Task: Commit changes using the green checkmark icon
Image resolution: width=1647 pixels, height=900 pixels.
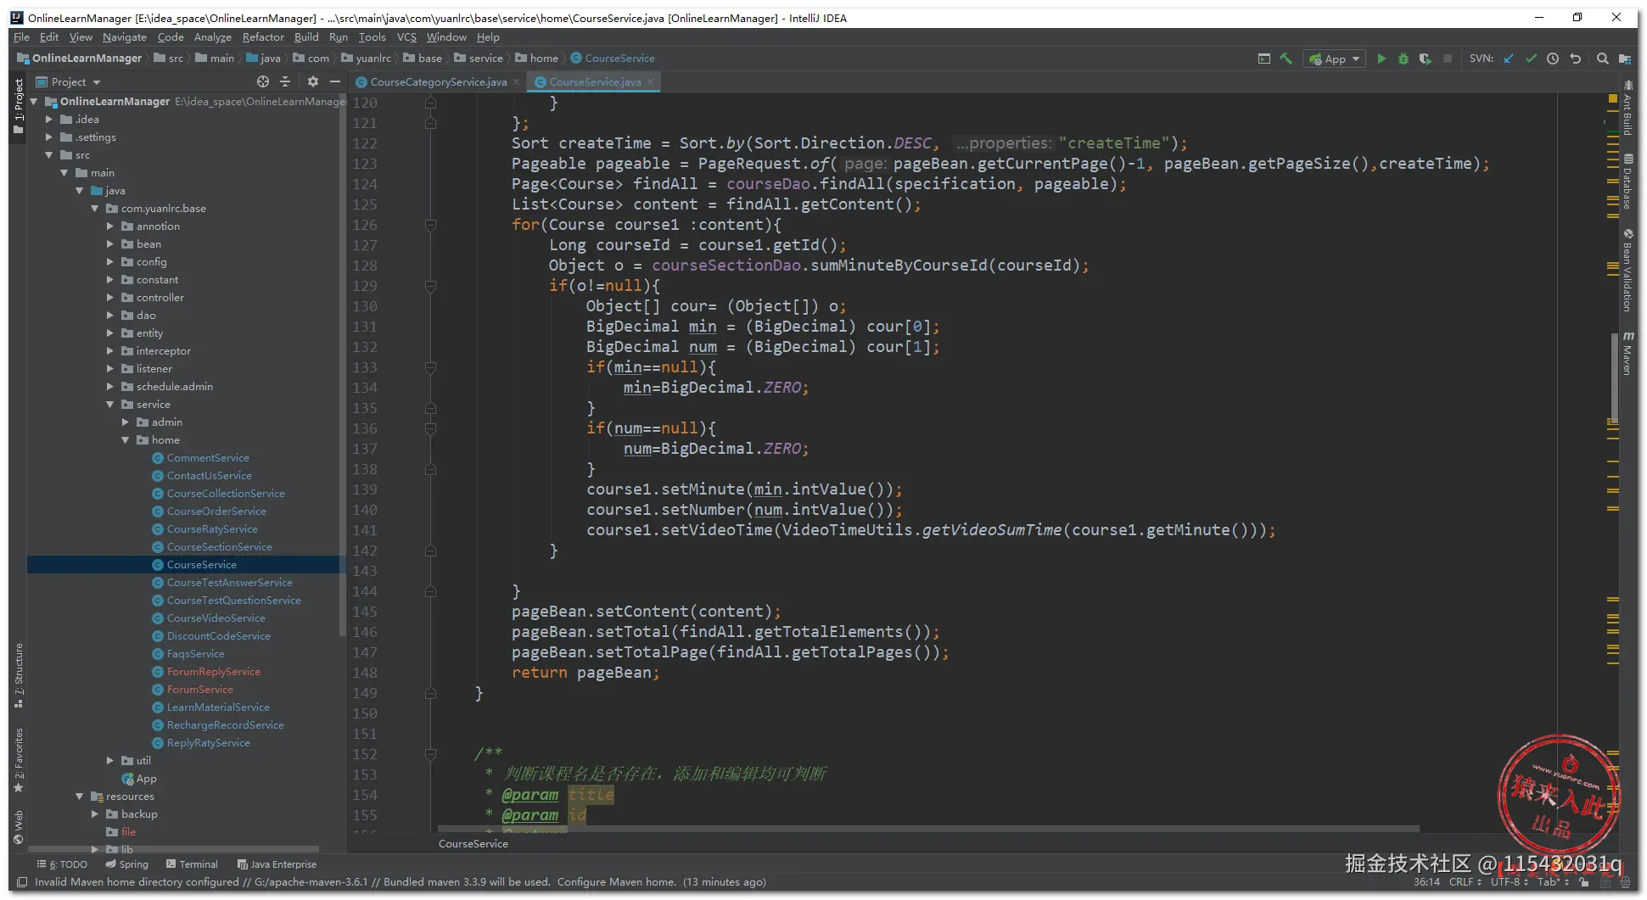Action: (1531, 59)
